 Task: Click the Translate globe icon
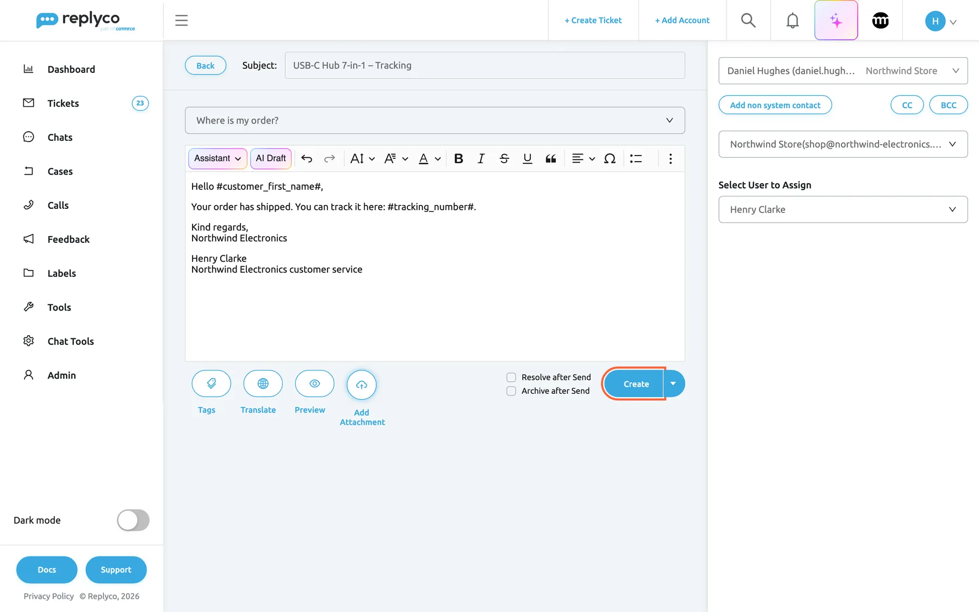[263, 384]
